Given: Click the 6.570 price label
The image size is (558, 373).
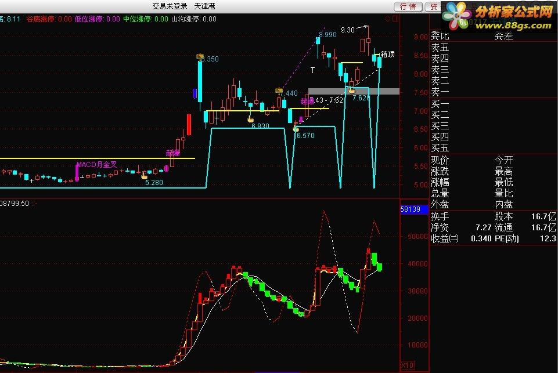Looking at the screenshot, I should tap(305, 136).
